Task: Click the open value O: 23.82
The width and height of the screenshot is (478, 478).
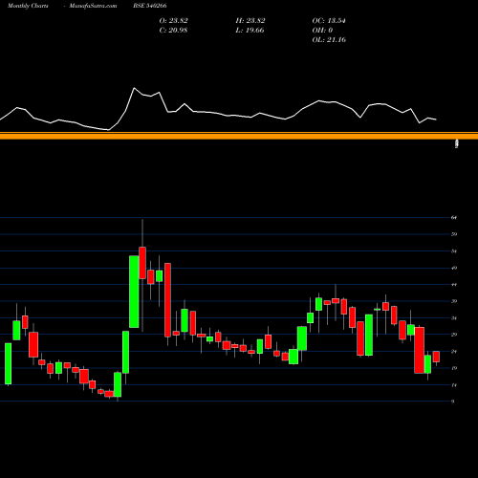Action: tap(173, 21)
